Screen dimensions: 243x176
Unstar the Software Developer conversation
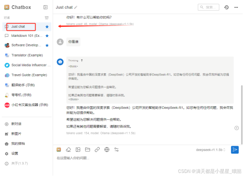click(x=47, y=45)
